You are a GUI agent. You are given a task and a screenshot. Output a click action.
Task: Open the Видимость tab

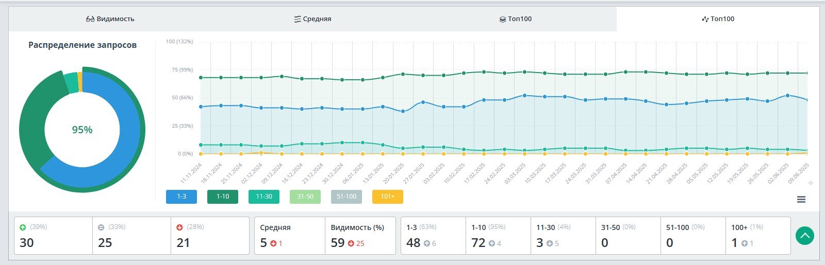[110, 19]
